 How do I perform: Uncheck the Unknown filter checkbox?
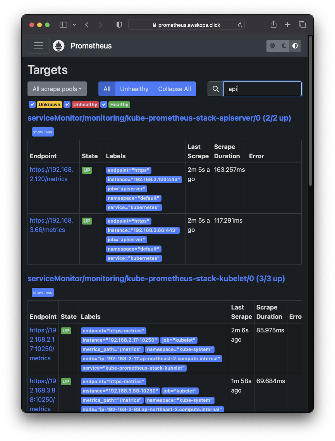tap(32, 105)
